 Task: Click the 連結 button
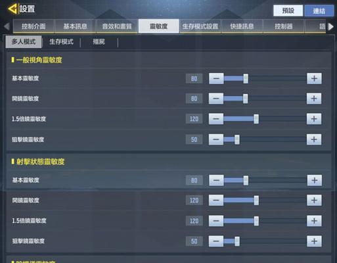[x=319, y=11]
